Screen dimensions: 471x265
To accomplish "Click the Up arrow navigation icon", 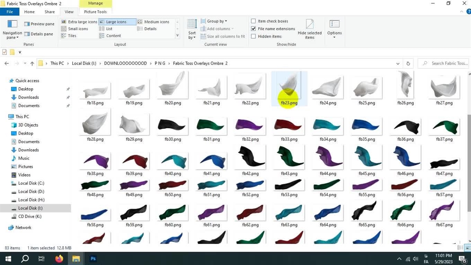I will (32, 63).
